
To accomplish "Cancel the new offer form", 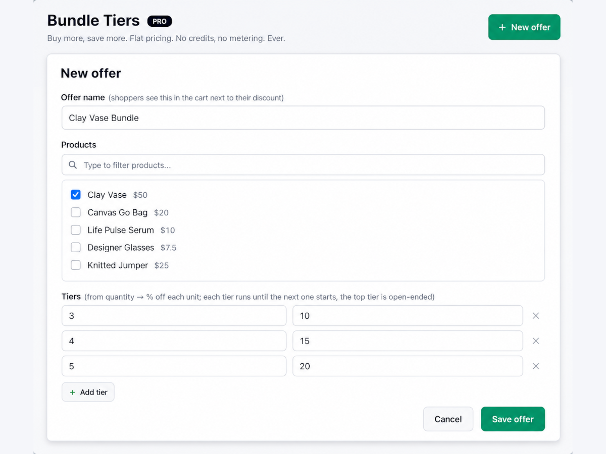I will click(448, 419).
